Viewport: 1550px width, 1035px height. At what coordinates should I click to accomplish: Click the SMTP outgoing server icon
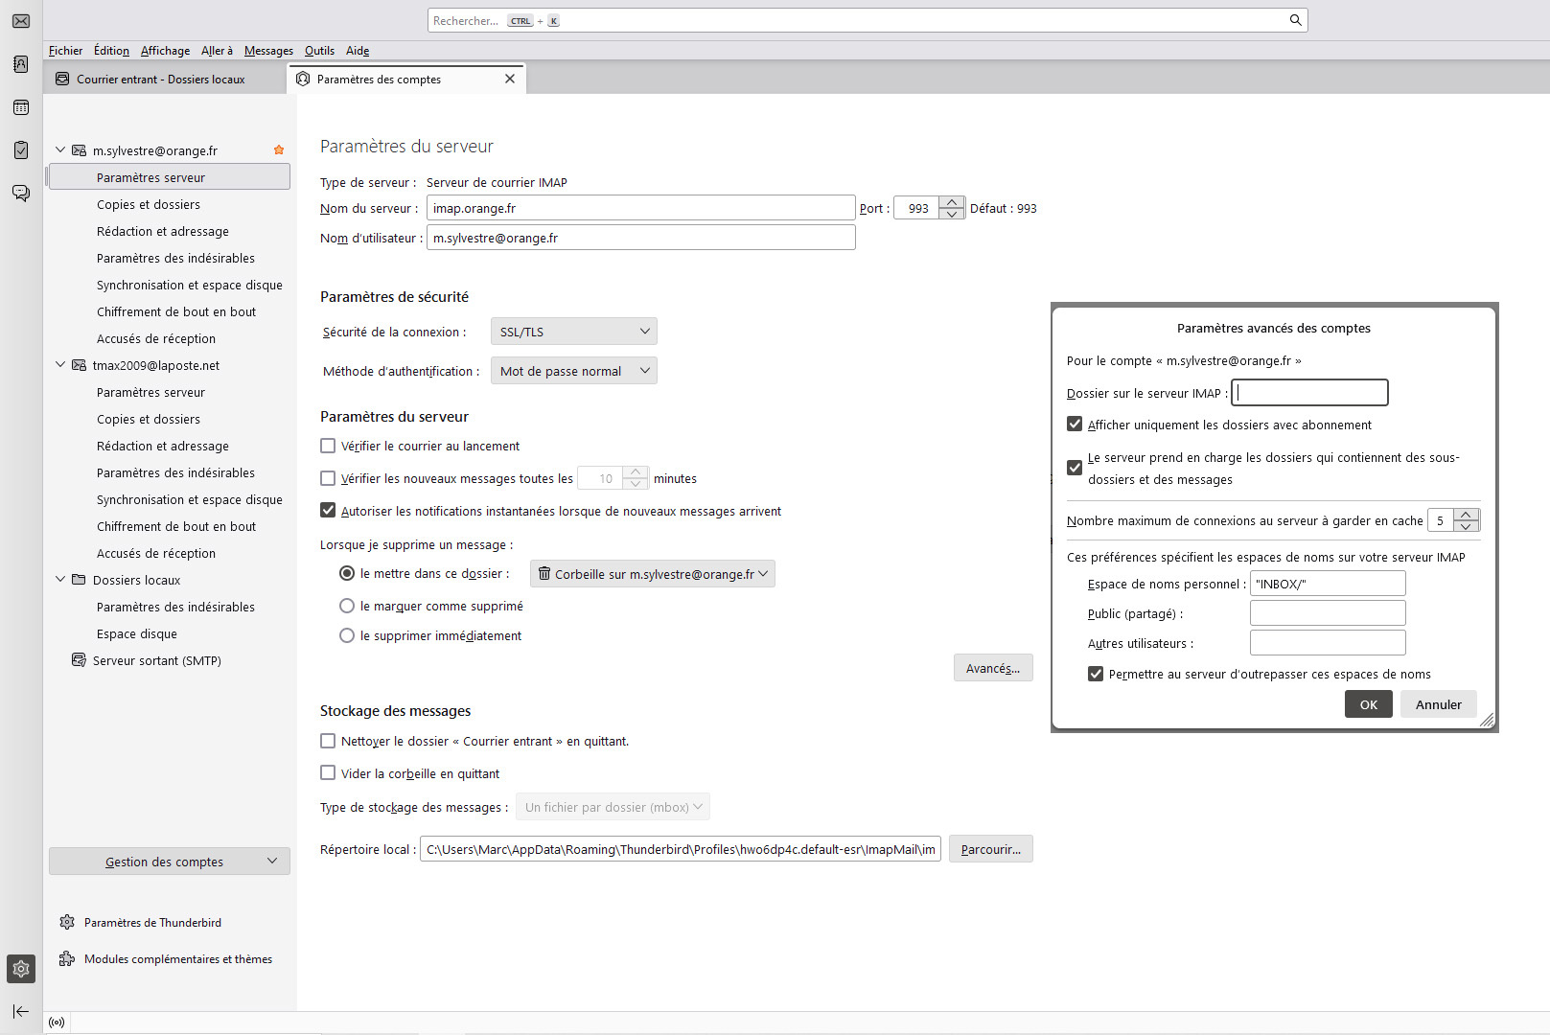pyautogui.click(x=79, y=660)
